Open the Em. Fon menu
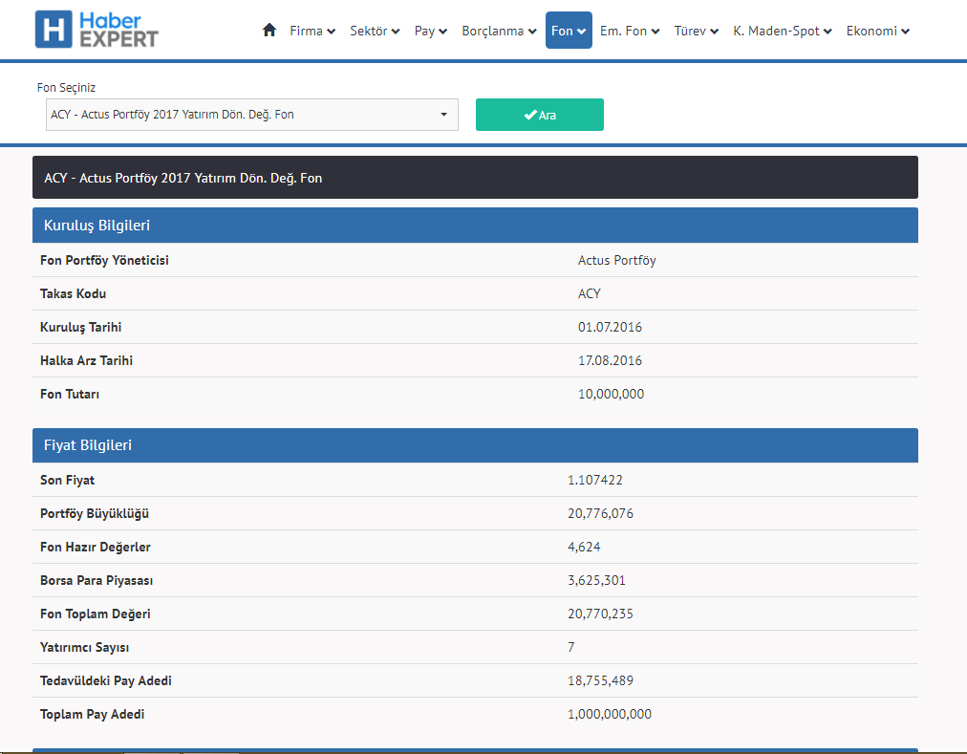The height and width of the screenshot is (754, 967). coord(630,31)
